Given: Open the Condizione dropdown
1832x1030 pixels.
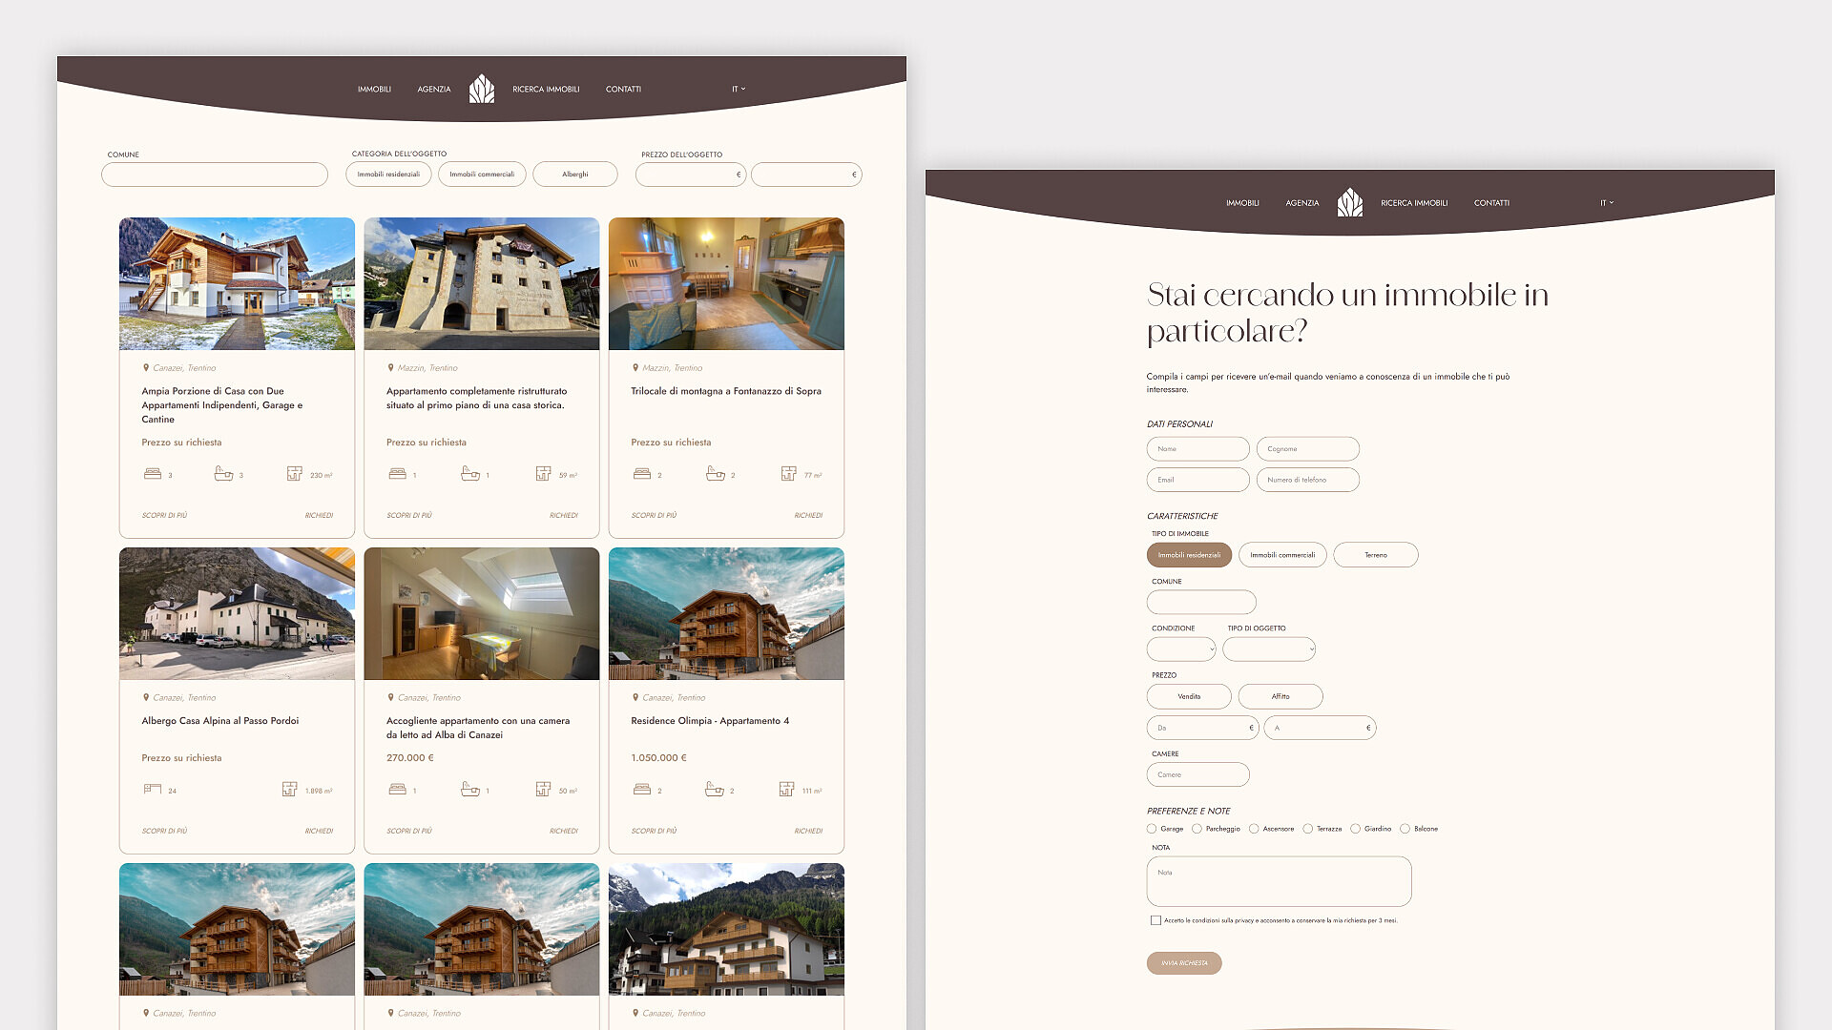Looking at the screenshot, I should (x=1181, y=649).
